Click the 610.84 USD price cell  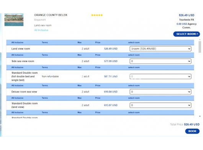tap(111, 92)
